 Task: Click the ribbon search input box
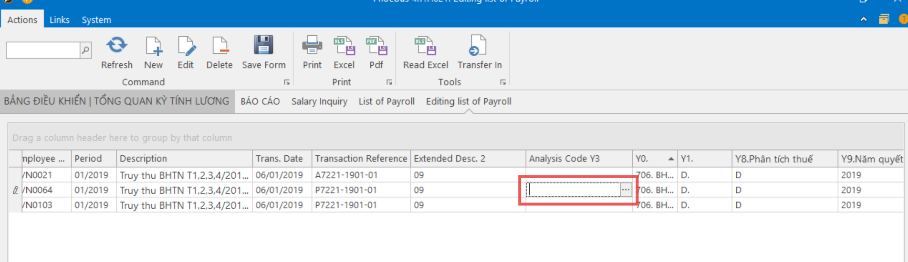[43, 50]
